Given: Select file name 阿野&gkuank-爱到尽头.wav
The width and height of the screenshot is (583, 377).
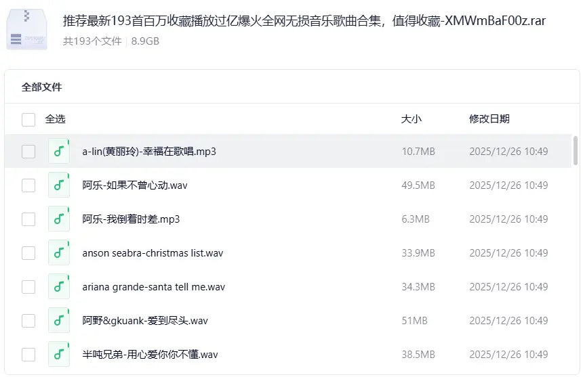Looking at the screenshot, I should point(145,321).
